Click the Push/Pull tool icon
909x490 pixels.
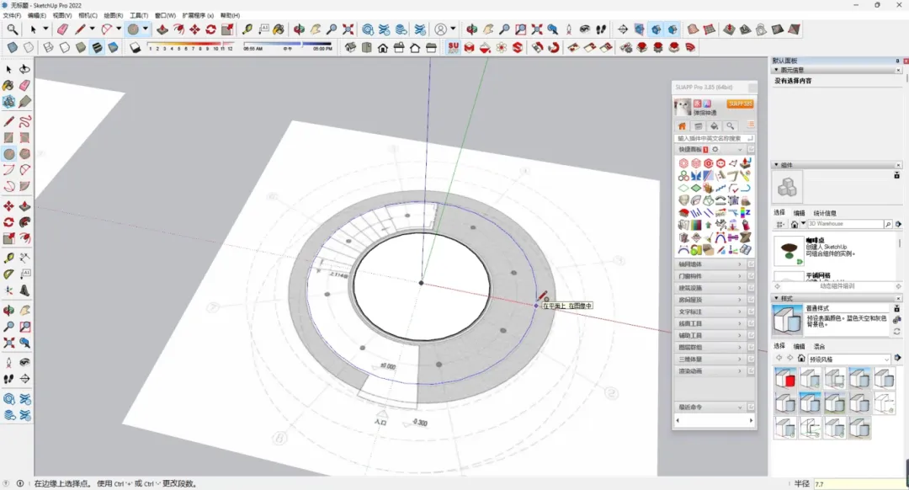[162, 29]
